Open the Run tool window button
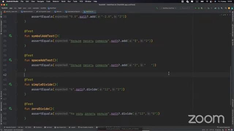Image resolution: width=234 pixels, height=131 pixels. (x=21, y=127)
